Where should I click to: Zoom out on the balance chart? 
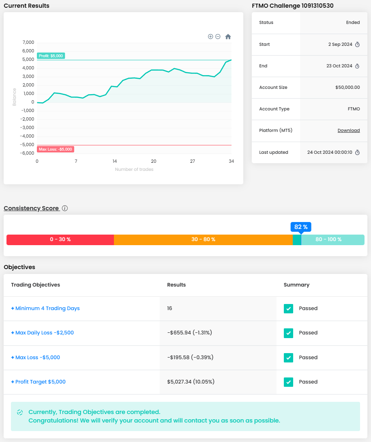tap(218, 37)
